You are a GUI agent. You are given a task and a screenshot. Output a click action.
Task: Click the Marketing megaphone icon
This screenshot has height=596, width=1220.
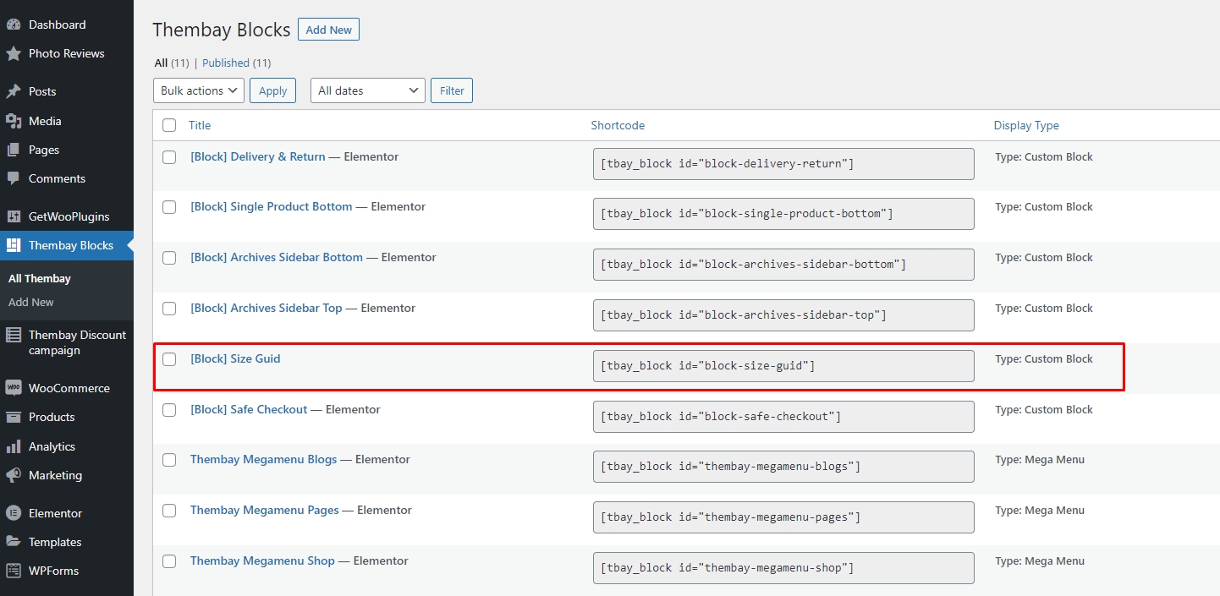(14, 475)
